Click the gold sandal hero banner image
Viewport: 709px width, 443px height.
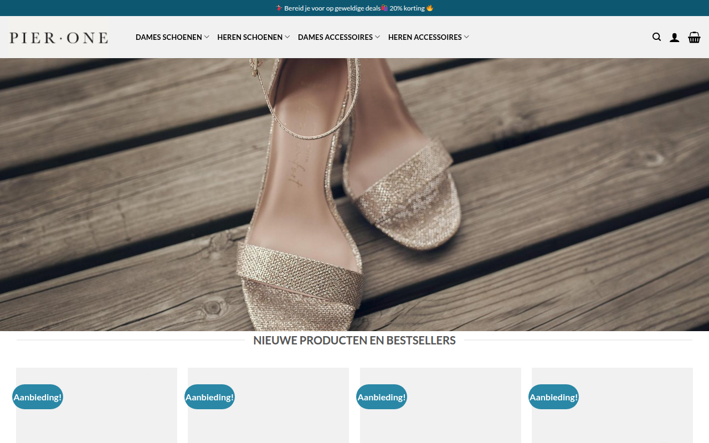coord(354,194)
